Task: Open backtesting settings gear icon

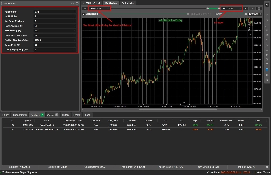Action: tap(85, 9)
